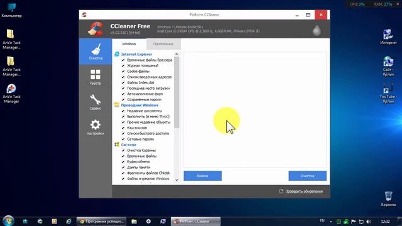Click the taskbar clock showing 12:32
Screen dimensions: 402x226
[385, 222]
